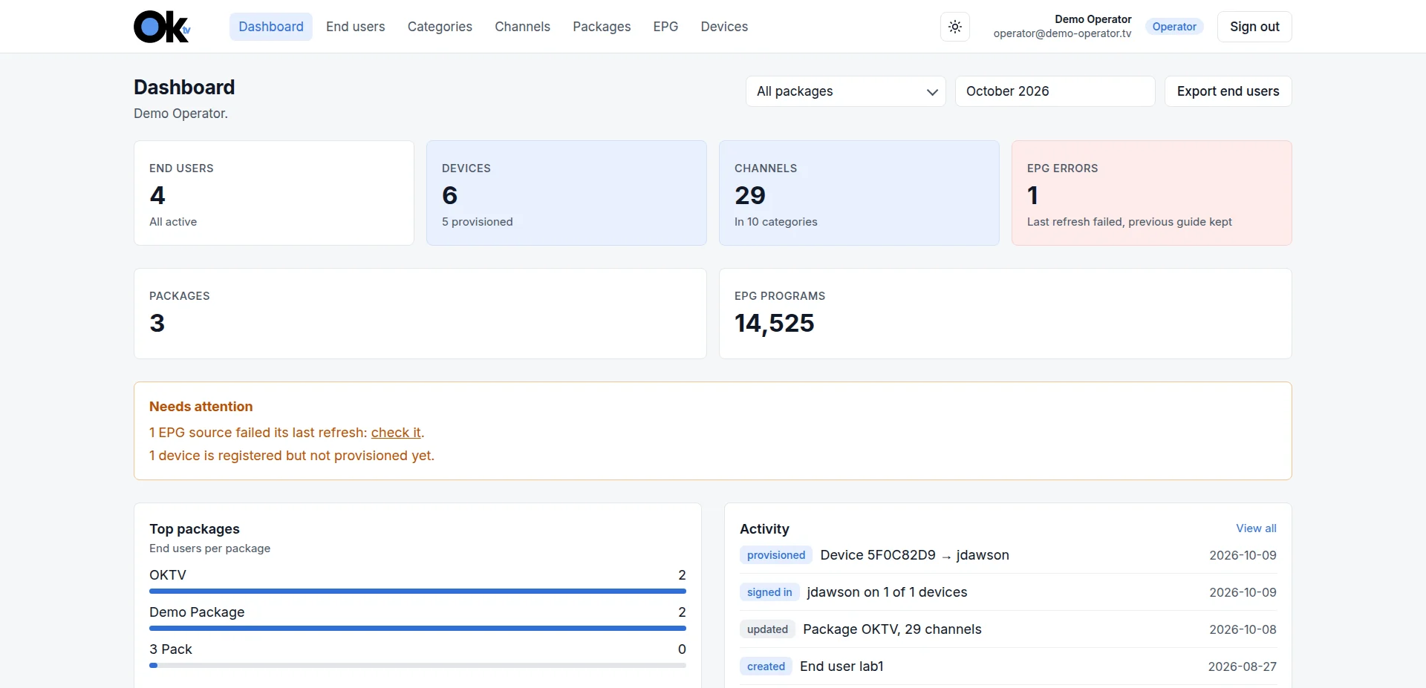Open the Packages tab
The height and width of the screenshot is (688, 1426).
tap(602, 27)
